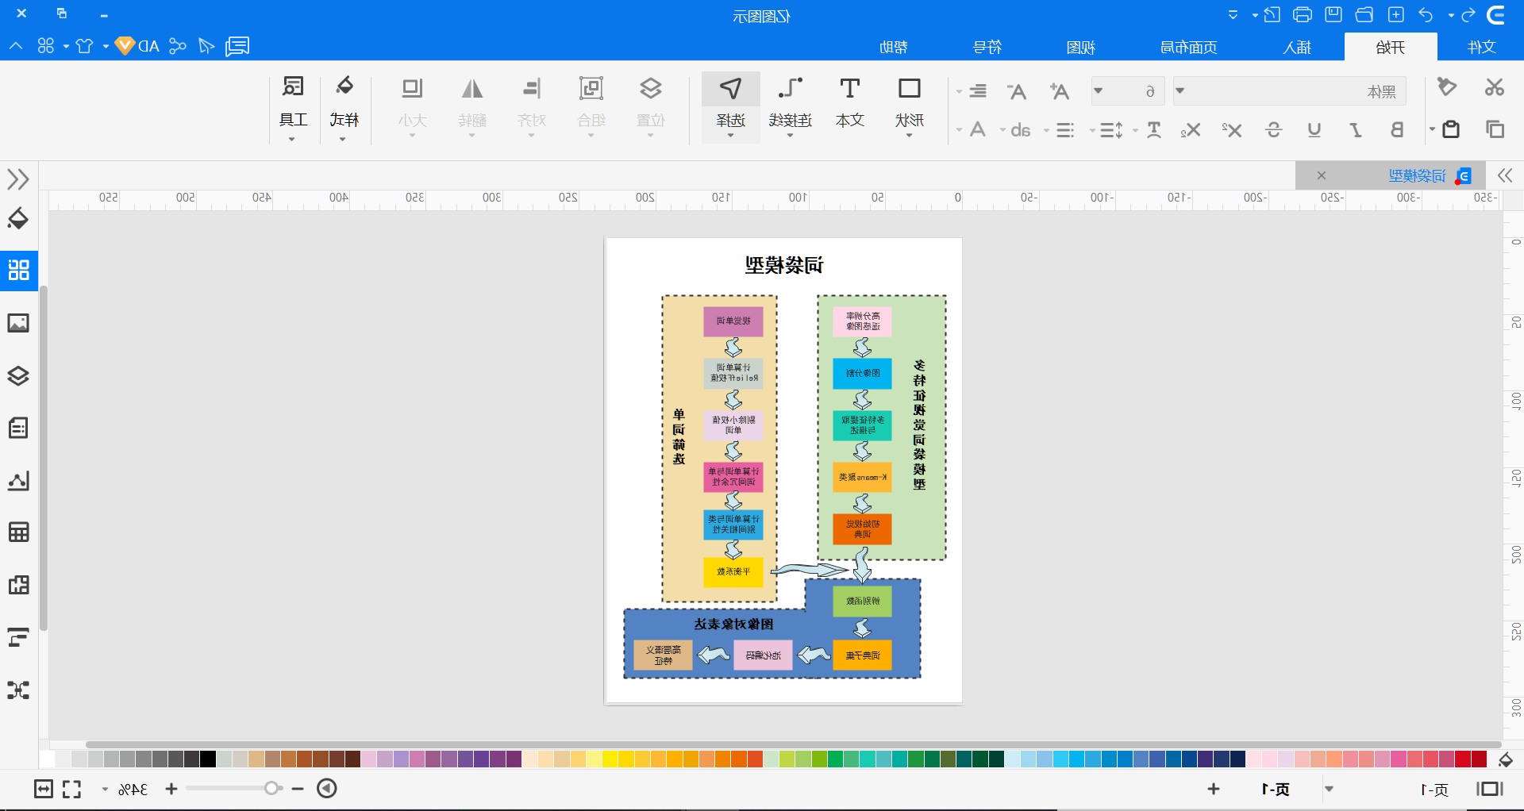The width and height of the screenshot is (1524, 811).
Task: Click the Connector (连接线) button
Action: [790, 106]
